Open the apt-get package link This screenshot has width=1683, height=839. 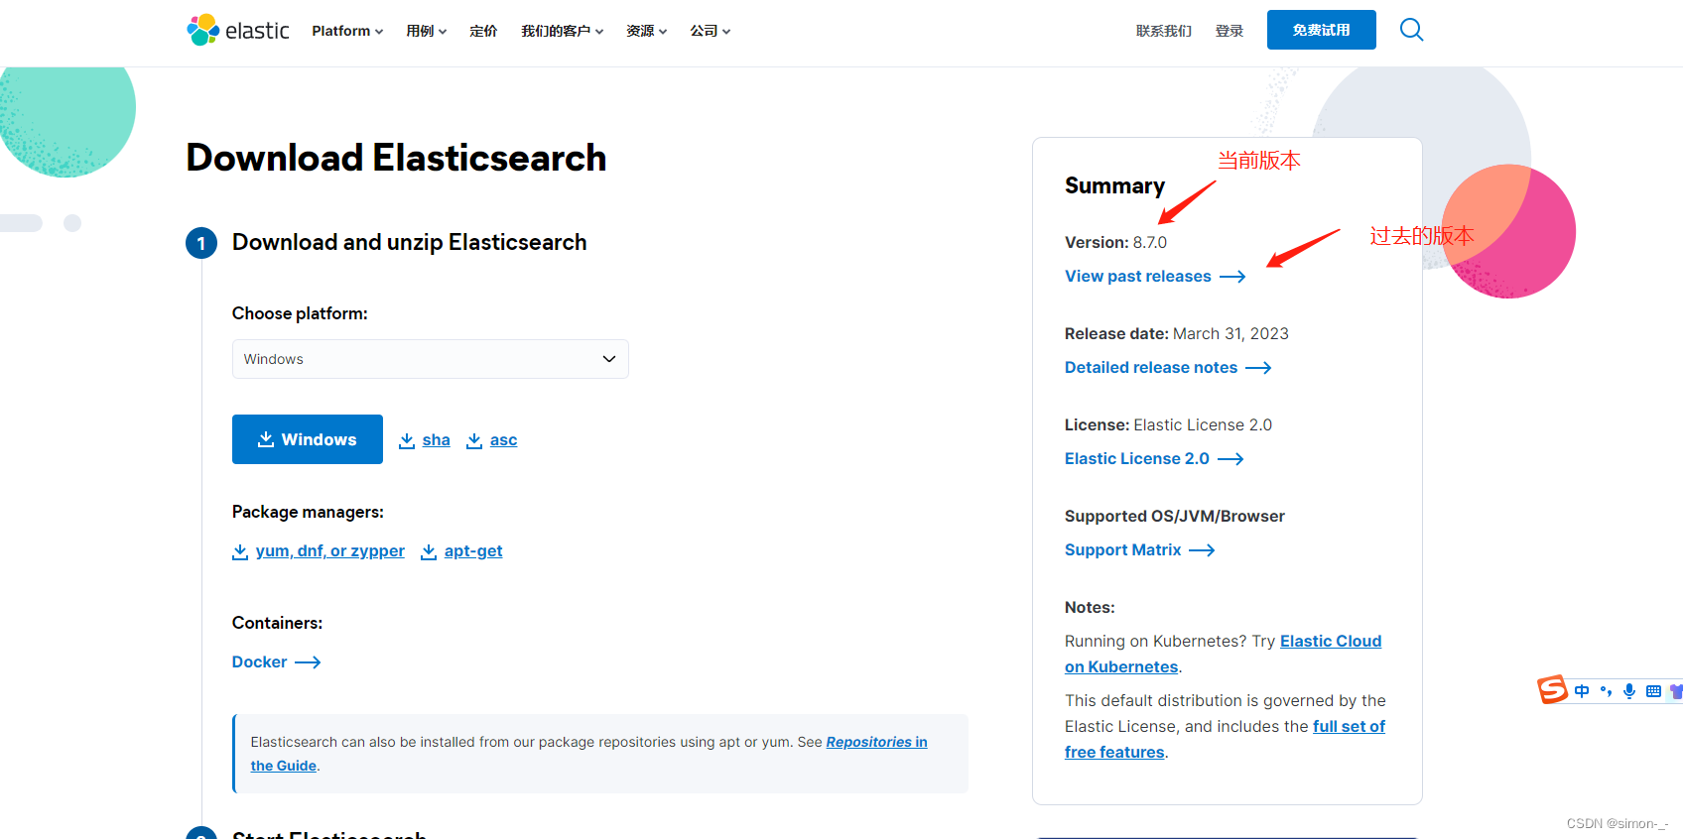click(x=473, y=551)
